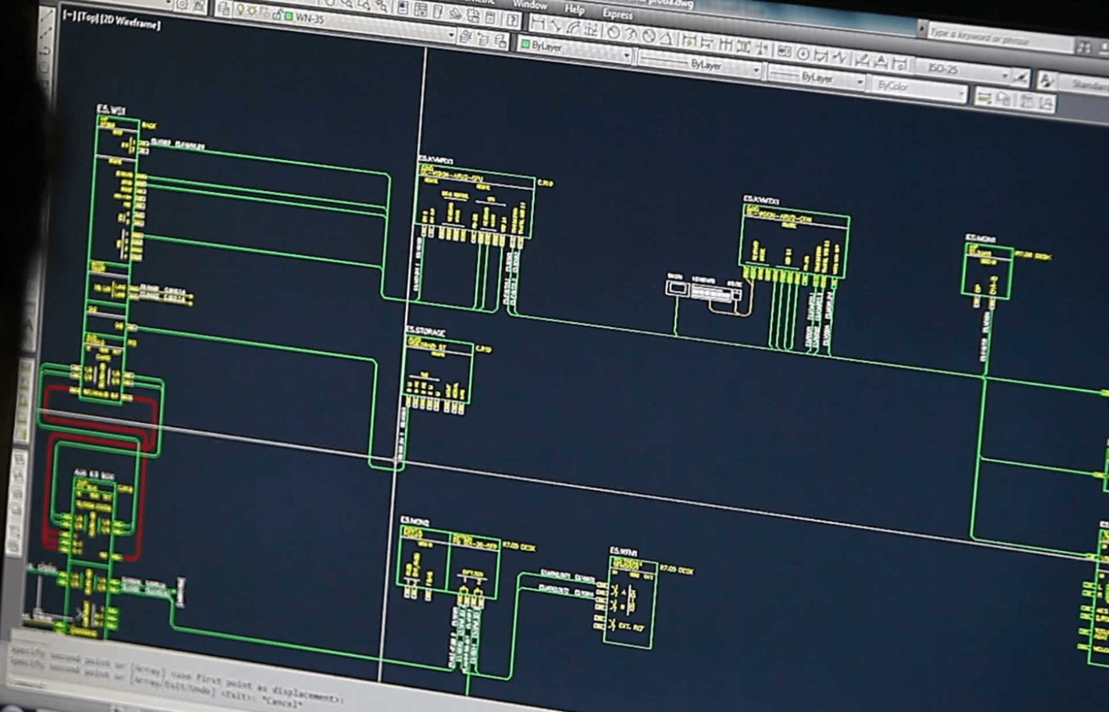Open the Express menu
Screen dimensions: 1109x712
point(617,14)
